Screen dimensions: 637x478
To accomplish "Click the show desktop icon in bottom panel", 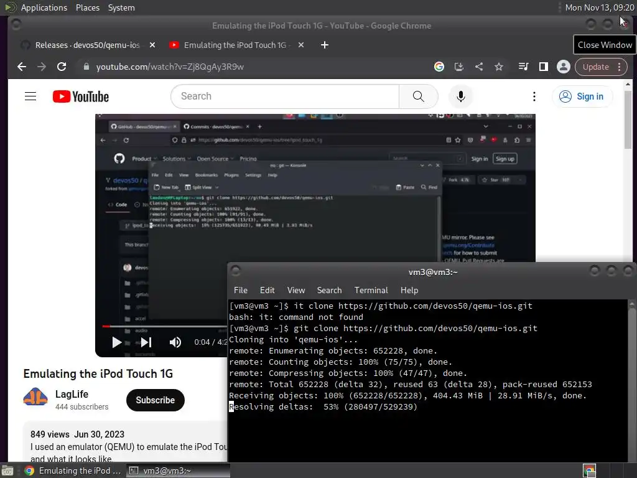I will pyautogui.click(x=7, y=471).
